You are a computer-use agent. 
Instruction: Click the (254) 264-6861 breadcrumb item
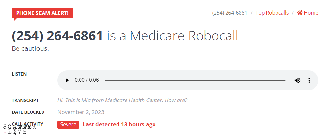coord(229,13)
